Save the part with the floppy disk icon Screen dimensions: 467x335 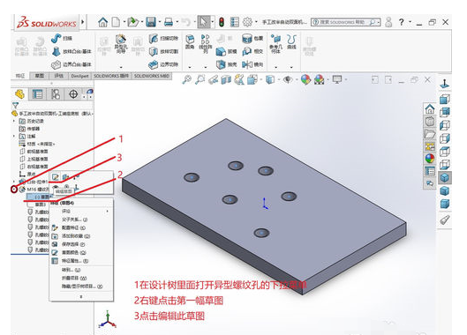pos(151,22)
